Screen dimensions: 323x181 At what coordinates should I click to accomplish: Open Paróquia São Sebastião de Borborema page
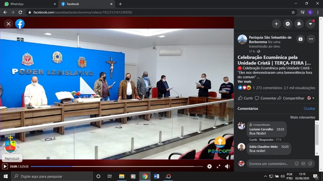pyautogui.click(x=270, y=39)
